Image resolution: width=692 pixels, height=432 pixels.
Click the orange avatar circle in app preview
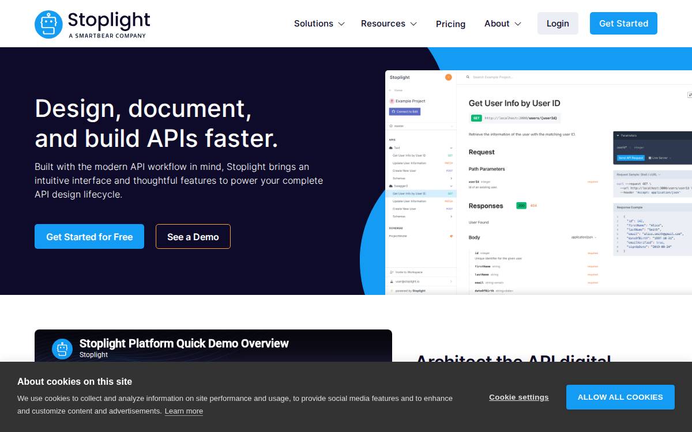(x=449, y=77)
